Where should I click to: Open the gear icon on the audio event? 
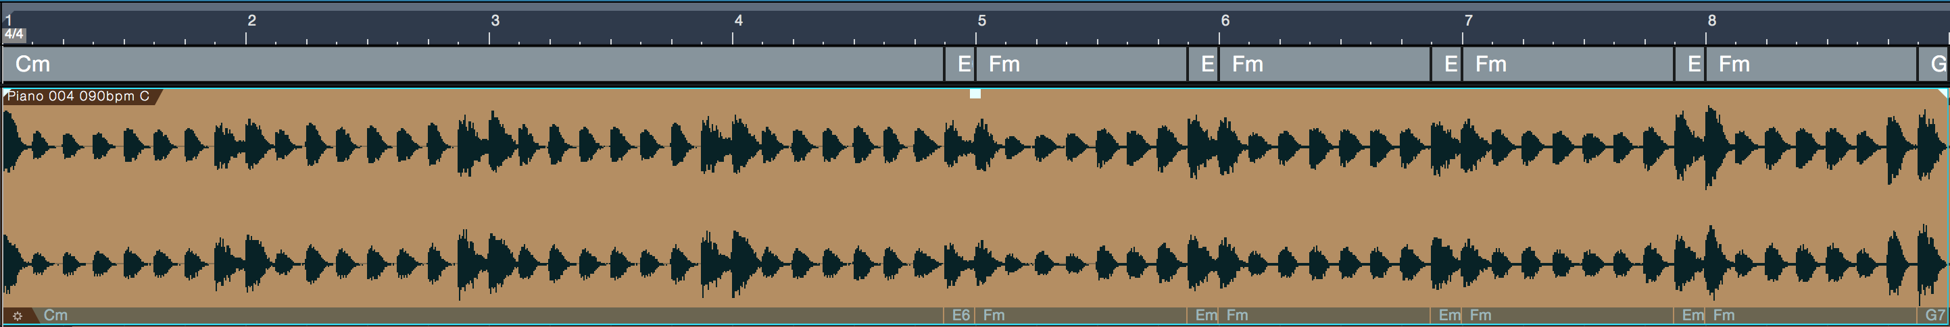point(18,316)
